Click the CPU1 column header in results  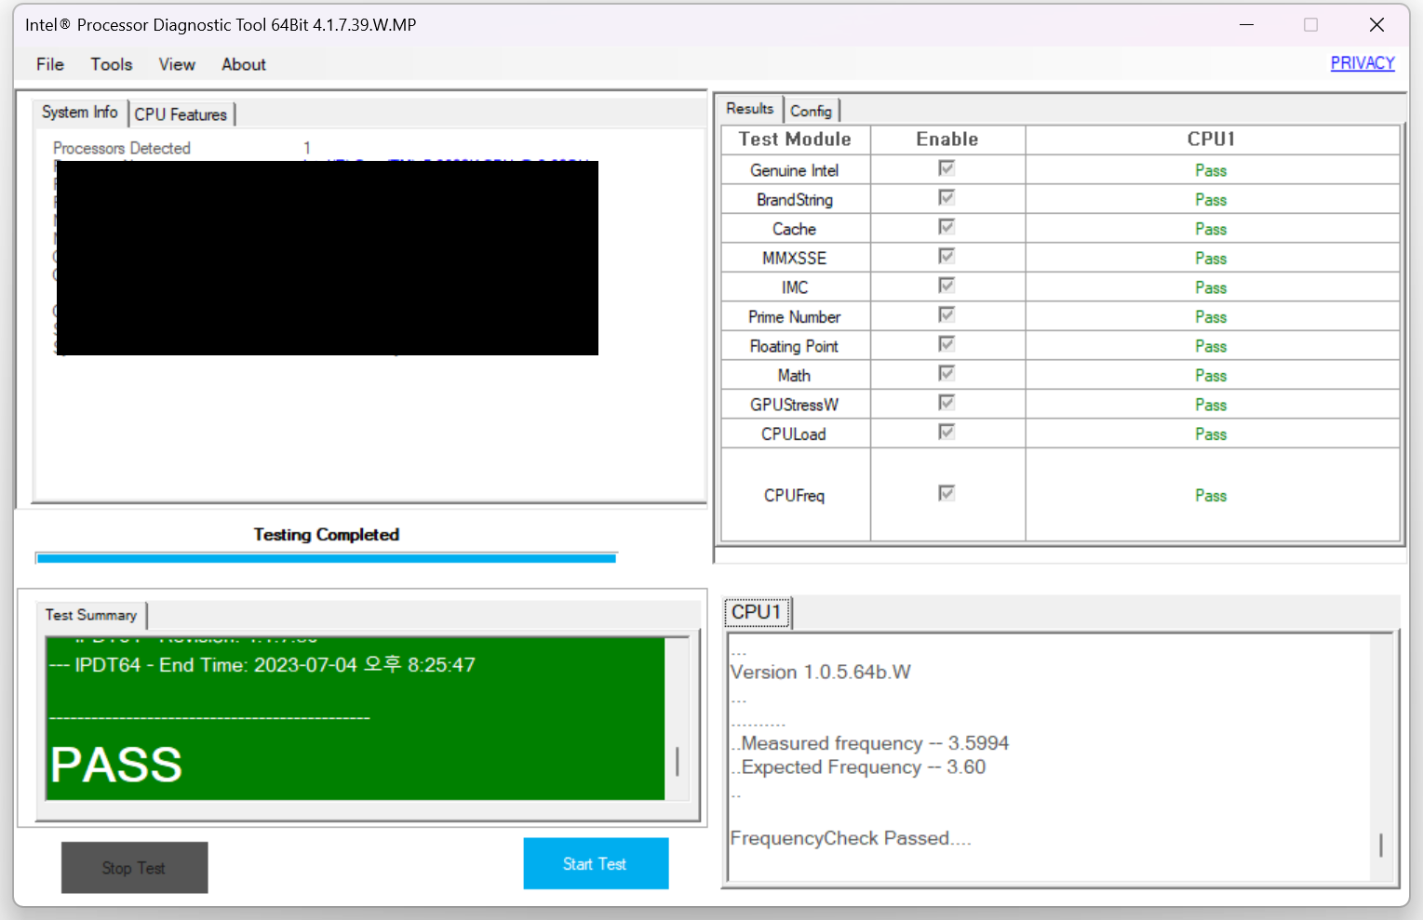tap(1212, 140)
